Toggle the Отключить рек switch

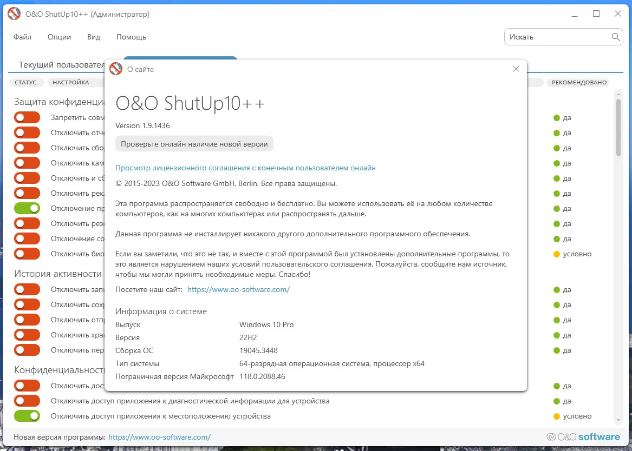coord(27,193)
